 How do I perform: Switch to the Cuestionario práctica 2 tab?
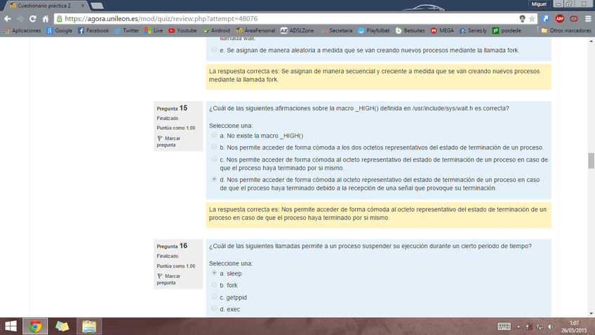tap(44, 6)
